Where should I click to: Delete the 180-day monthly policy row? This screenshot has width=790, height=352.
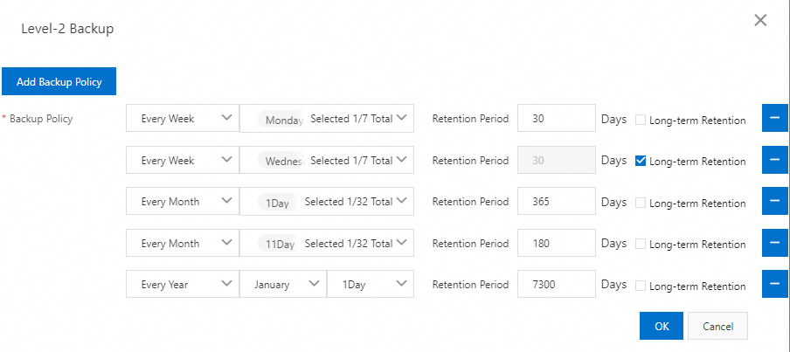(x=775, y=243)
